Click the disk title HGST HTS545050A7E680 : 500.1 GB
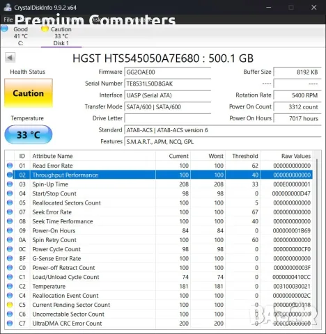The height and width of the screenshot is (334, 326). (163, 58)
